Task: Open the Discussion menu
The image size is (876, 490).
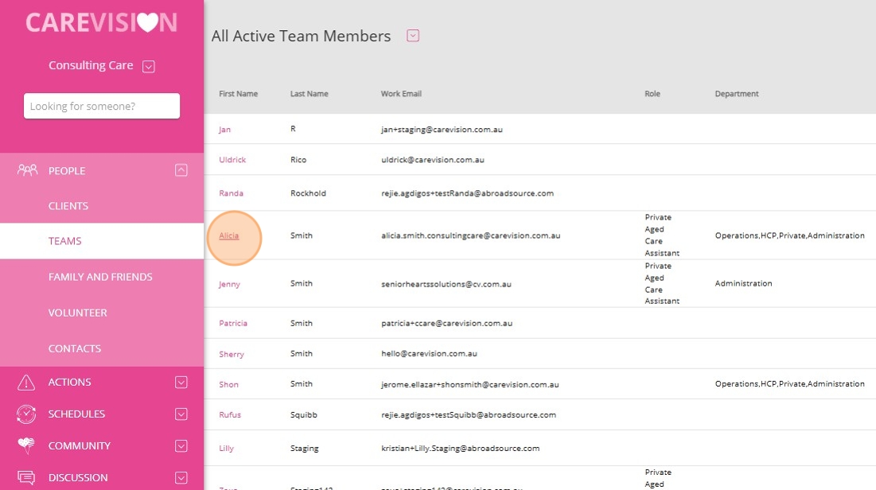Action: pyautogui.click(x=78, y=478)
